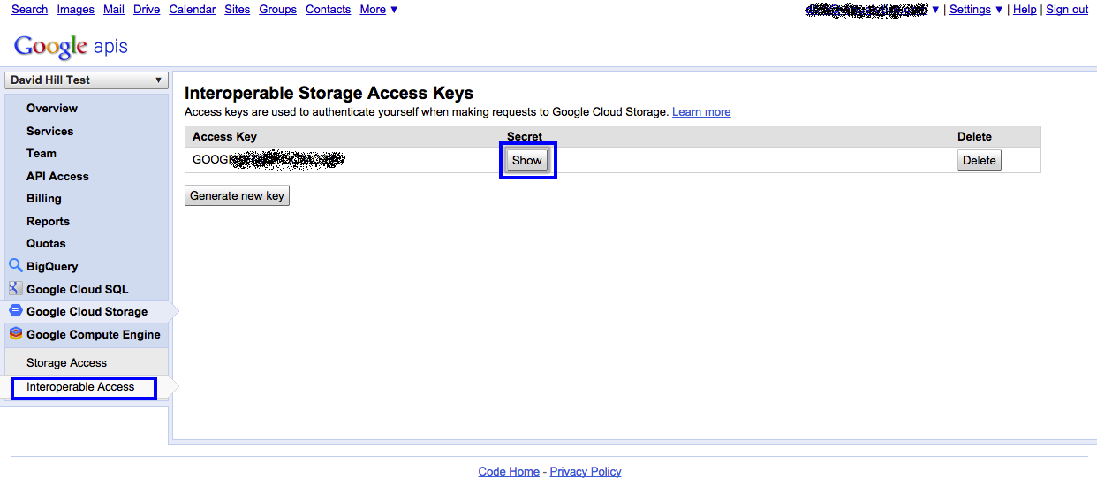Show the access key secret
The width and height of the screenshot is (1097, 487).
click(x=527, y=160)
